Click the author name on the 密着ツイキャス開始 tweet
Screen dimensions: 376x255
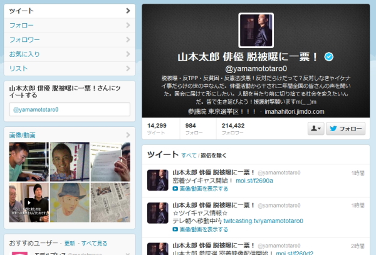tap(214, 172)
